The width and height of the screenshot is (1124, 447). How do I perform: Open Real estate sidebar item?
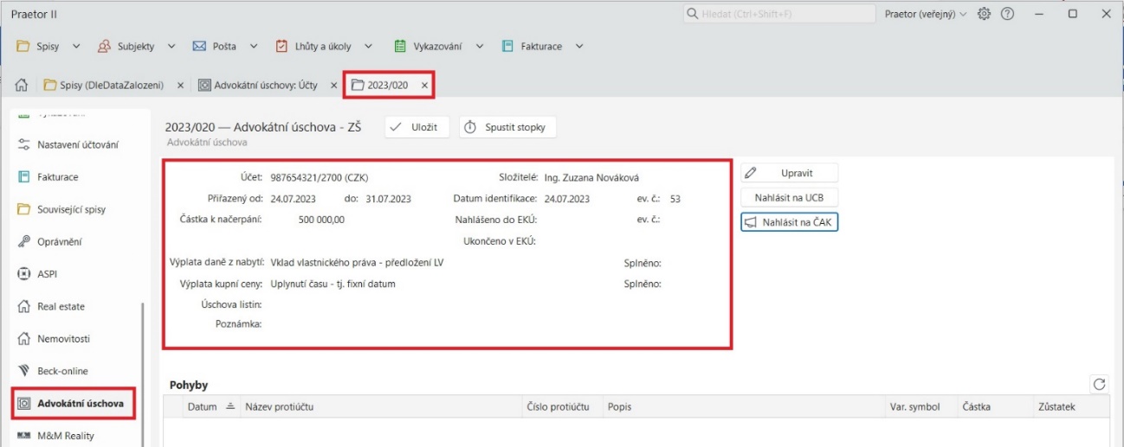coord(61,307)
